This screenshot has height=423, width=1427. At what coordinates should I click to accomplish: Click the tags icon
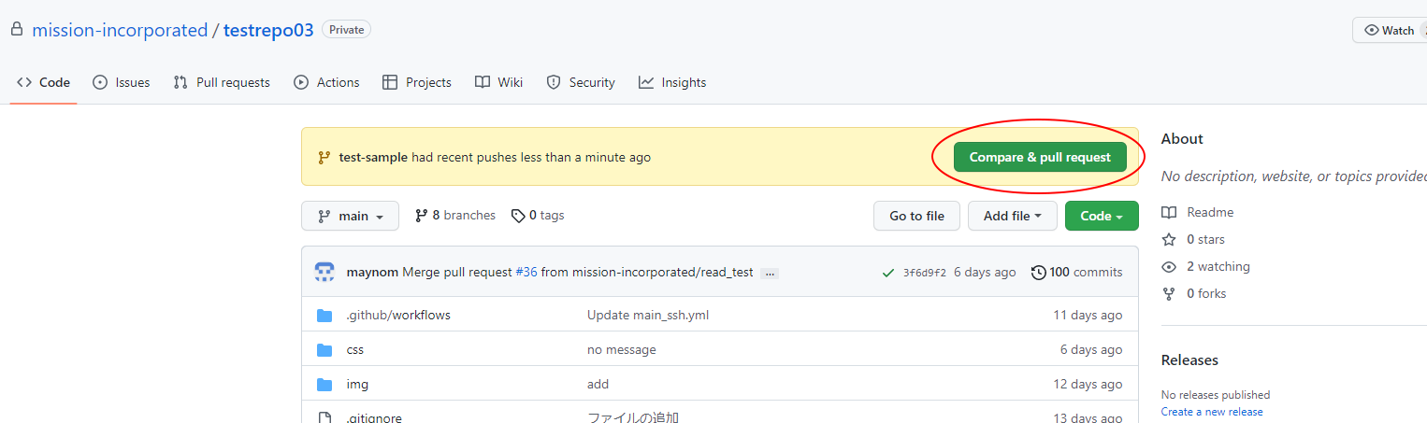tap(518, 216)
